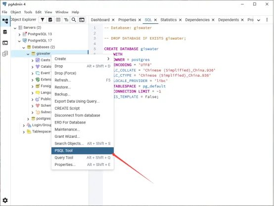Expand the Tablespaces node
The image size is (274, 206).
[24, 132]
